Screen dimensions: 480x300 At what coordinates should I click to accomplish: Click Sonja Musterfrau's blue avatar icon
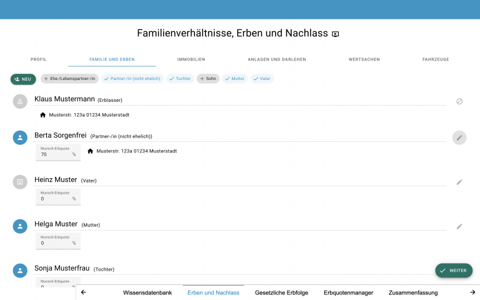coord(20,271)
